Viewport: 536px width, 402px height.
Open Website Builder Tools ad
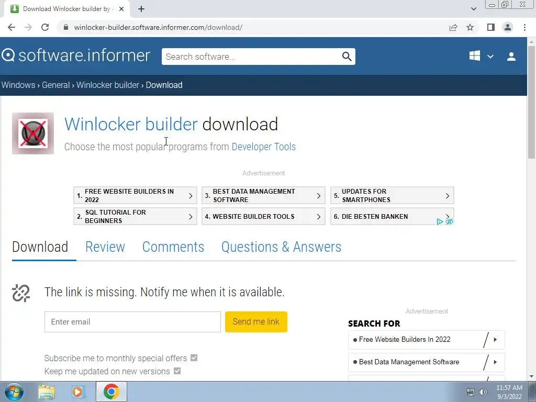[x=263, y=216]
